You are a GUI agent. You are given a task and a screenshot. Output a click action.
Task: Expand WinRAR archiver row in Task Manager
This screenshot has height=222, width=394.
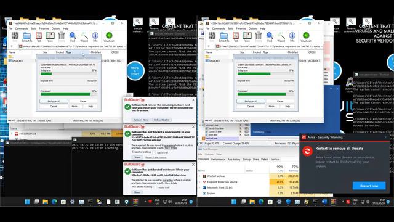click(x=199, y=176)
